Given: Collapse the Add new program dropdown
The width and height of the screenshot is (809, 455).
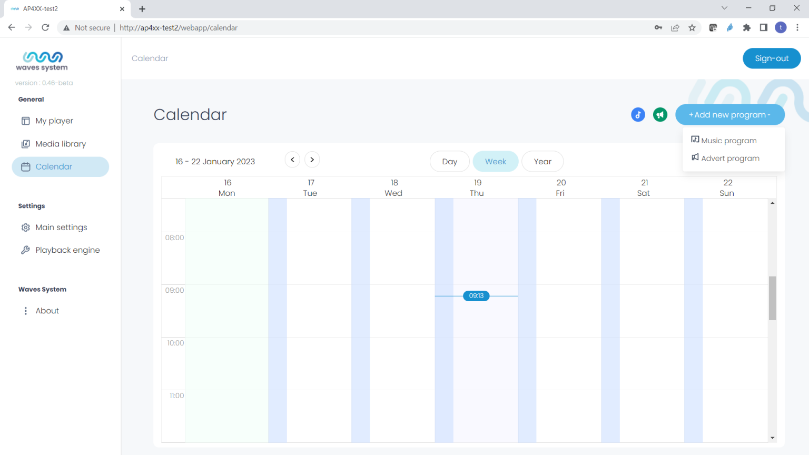Looking at the screenshot, I should pos(729,115).
